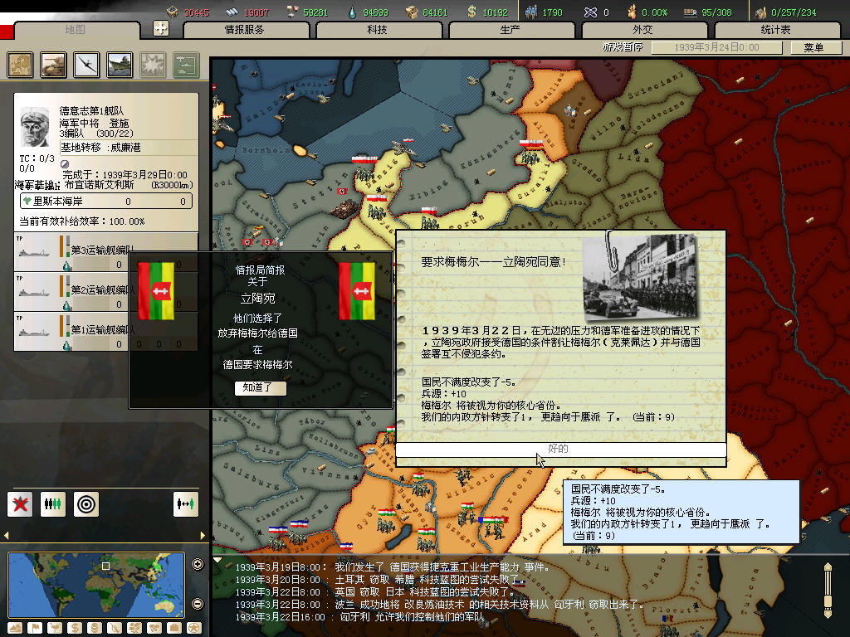Click the Memel event photograph

(x=640, y=277)
